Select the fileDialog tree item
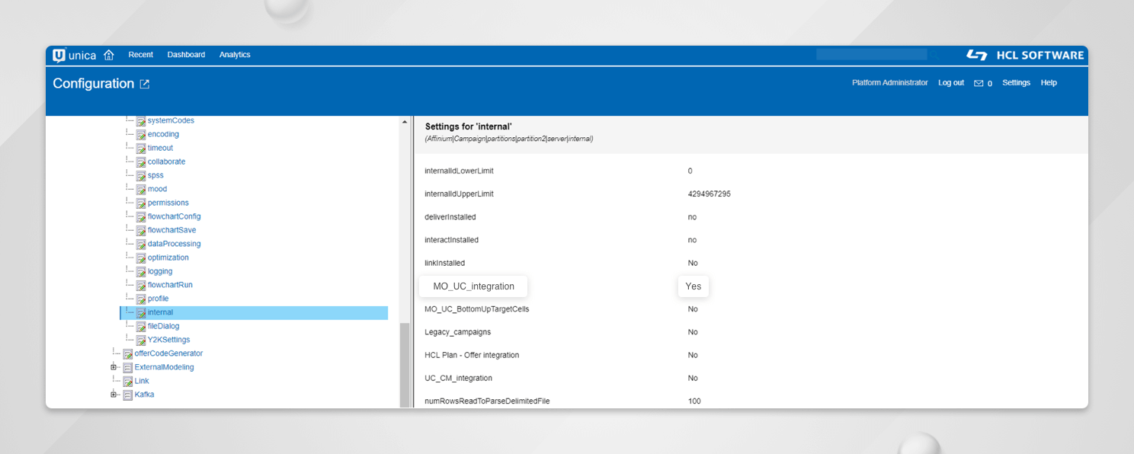 point(163,326)
